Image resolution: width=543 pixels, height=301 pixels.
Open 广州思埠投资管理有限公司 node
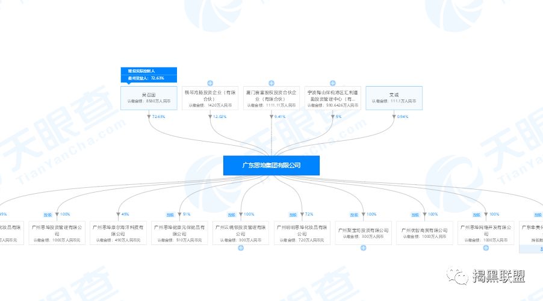(x=57, y=233)
